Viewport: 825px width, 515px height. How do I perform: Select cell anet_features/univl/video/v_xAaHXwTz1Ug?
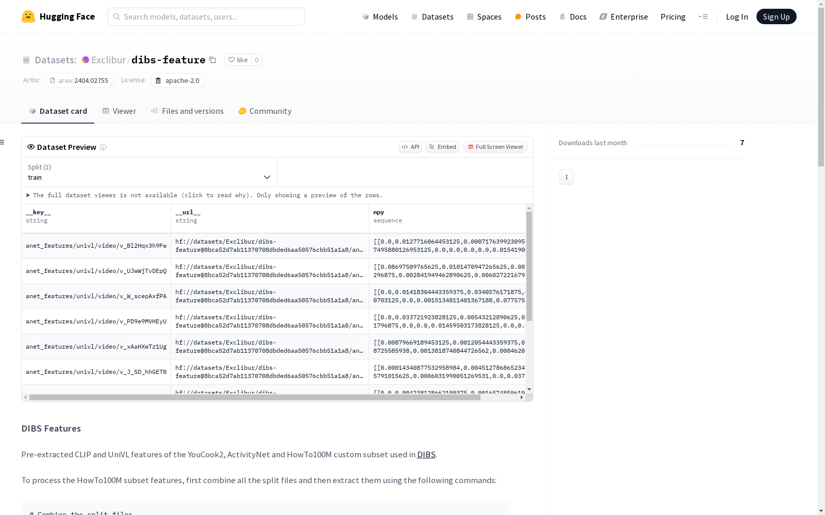coord(96,347)
